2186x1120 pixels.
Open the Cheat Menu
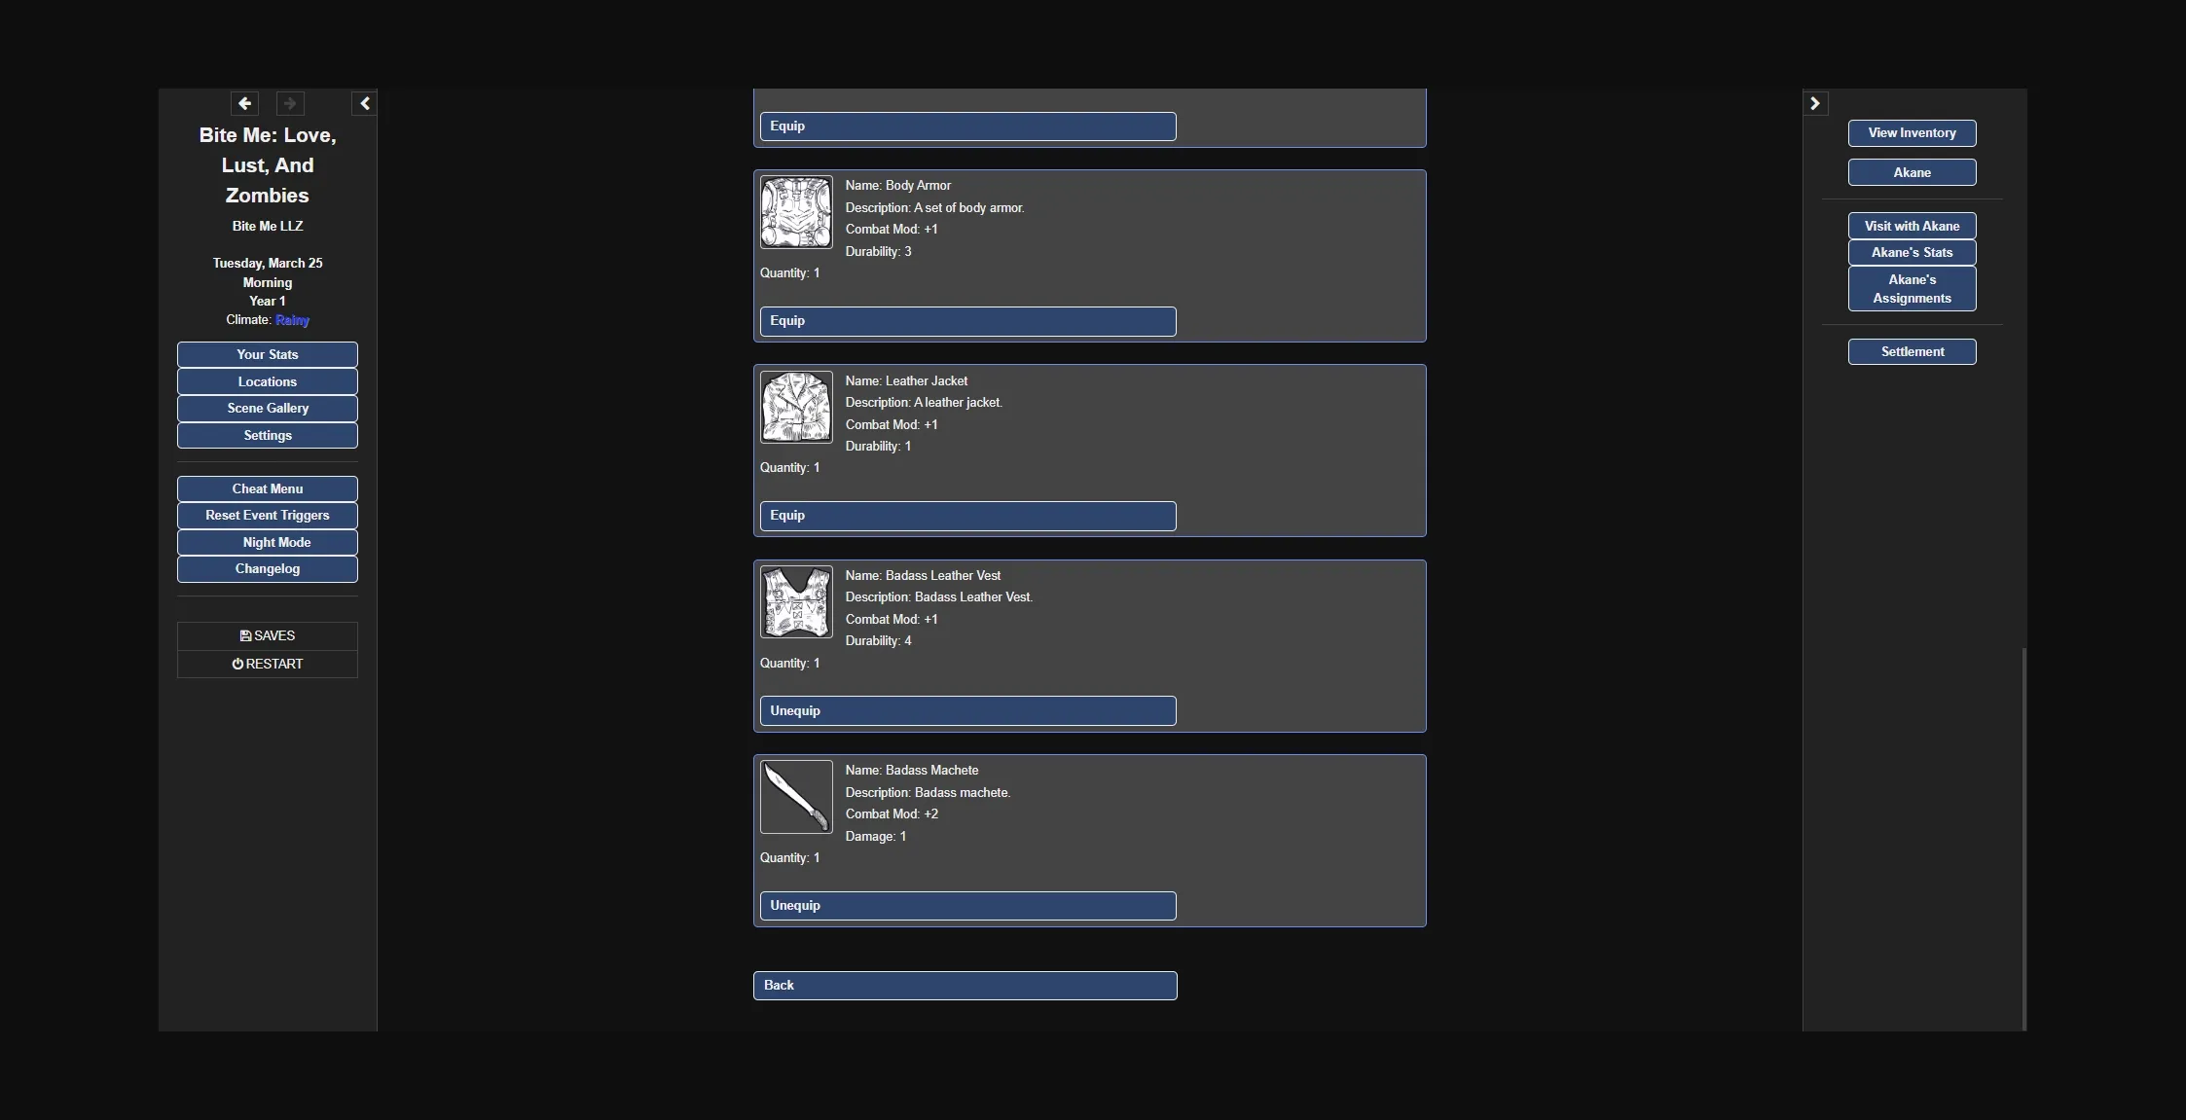point(267,488)
